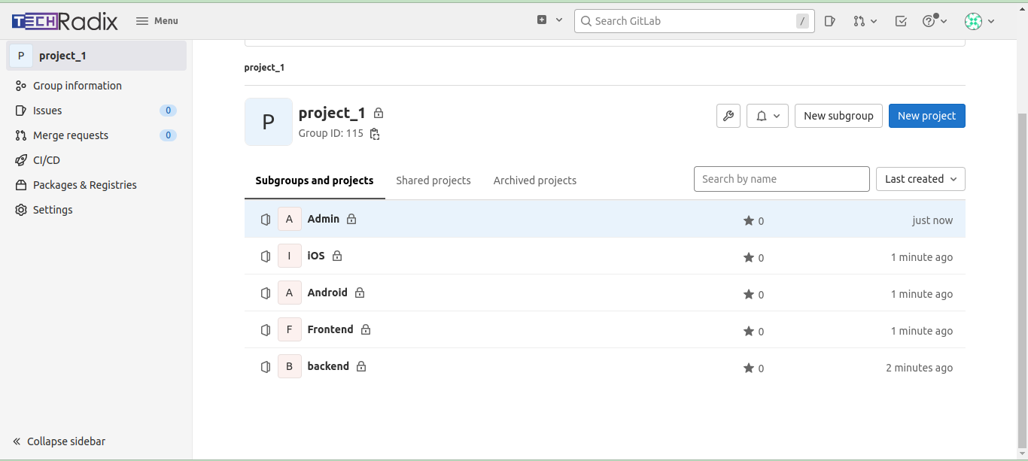The image size is (1028, 461).
Task: Open the notification bell dropdown
Action: pos(767,116)
